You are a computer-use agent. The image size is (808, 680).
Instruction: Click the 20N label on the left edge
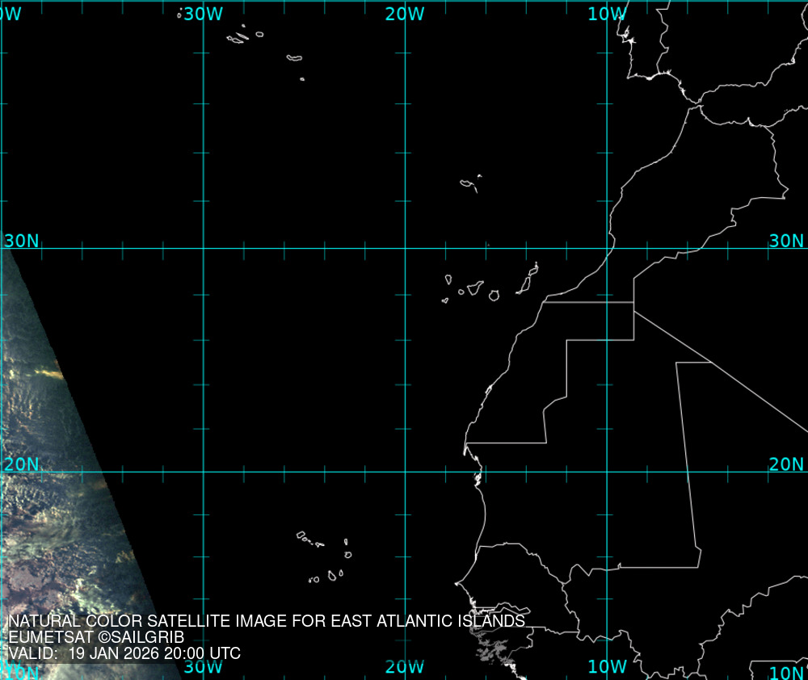(x=21, y=464)
